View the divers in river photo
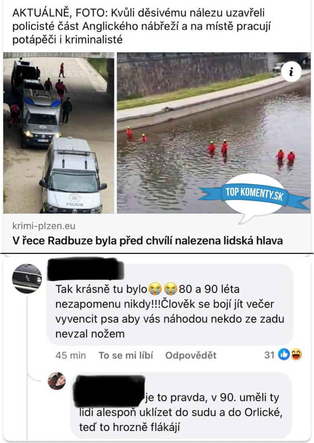Image resolution: width=314 pixels, height=443 pixels. 213,133
